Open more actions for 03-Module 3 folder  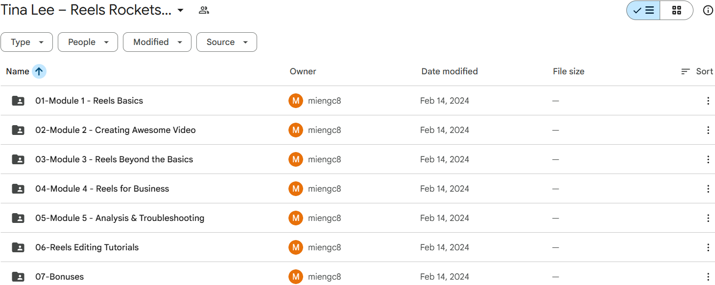(708, 159)
